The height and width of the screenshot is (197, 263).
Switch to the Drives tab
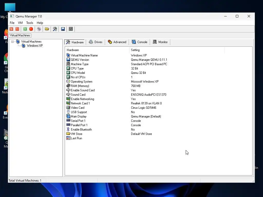click(x=96, y=42)
